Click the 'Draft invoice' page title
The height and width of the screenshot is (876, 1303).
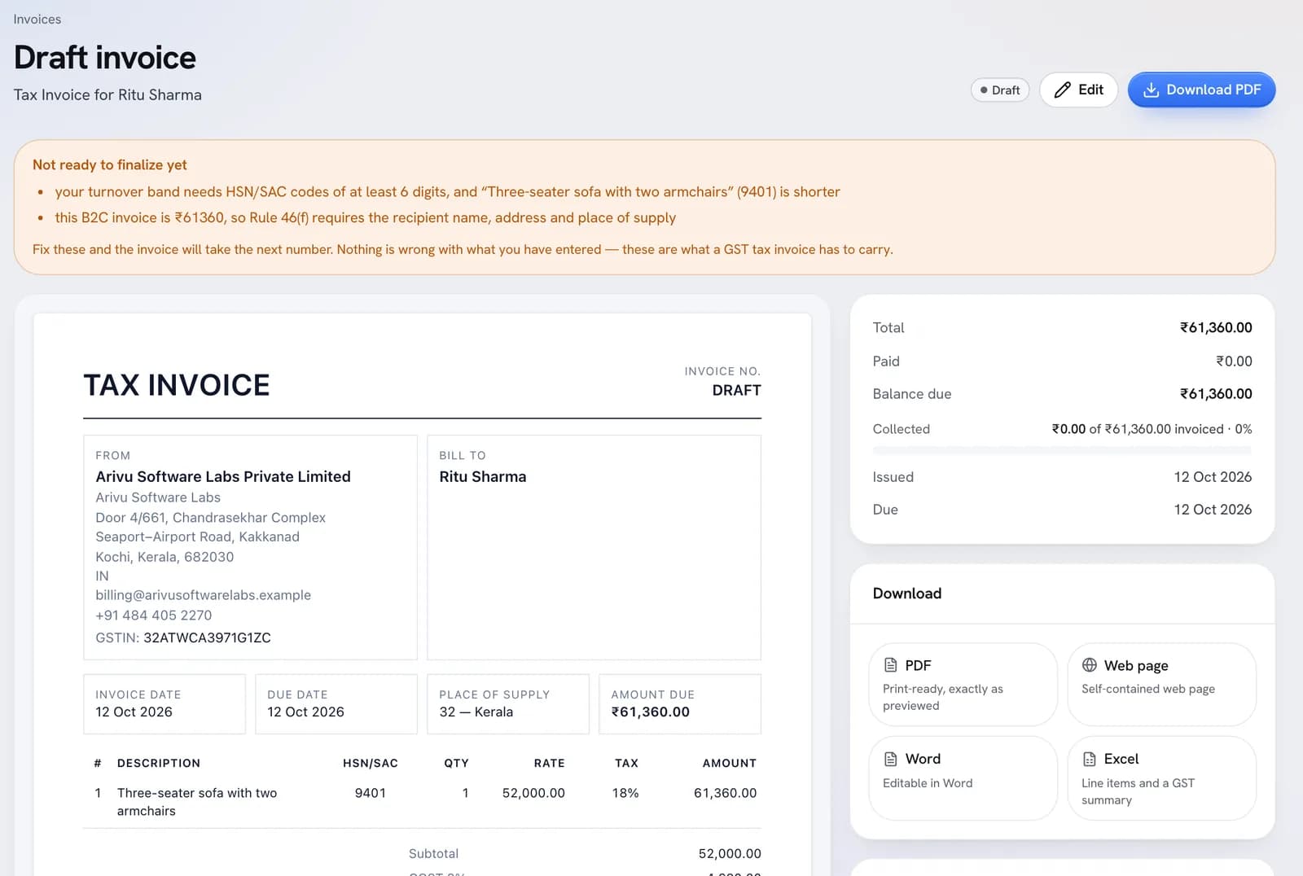pyautogui.click(x=105, y=58)
